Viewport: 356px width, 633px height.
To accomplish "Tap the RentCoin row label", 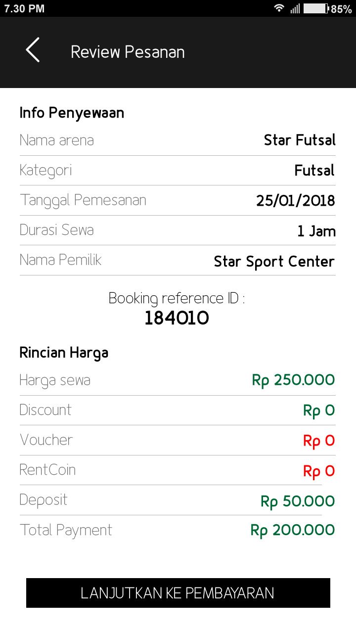I will pyautogui.click(x=47, y=470).
